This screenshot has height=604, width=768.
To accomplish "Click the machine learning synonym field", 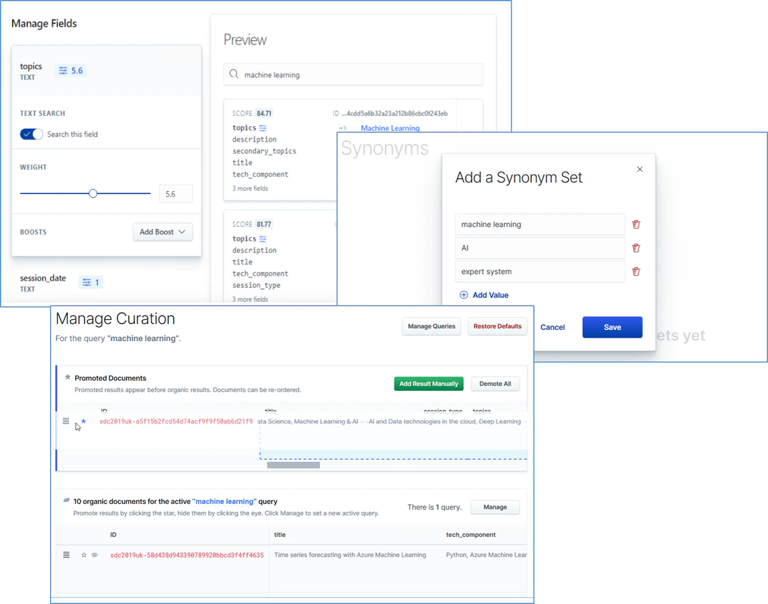I will (540, 225).
